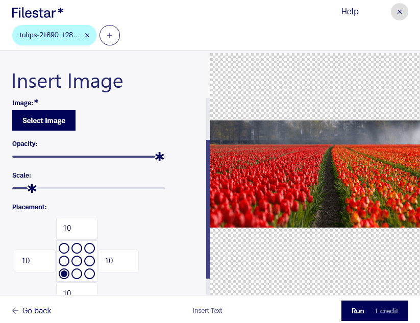The image size is (420, 323).
Task: Click the Opacity slider handle
Action: coord(159,157)
